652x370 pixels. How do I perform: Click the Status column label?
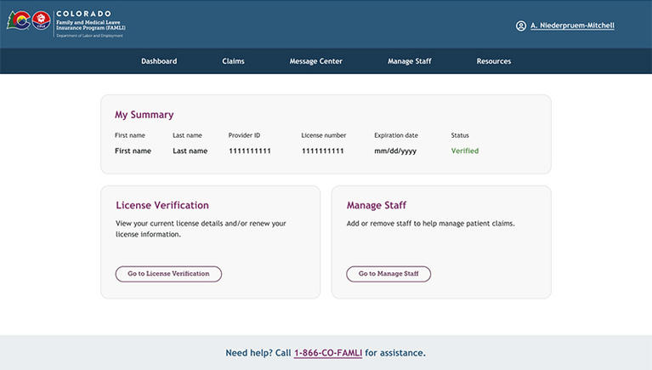click(x=460, y=135)
